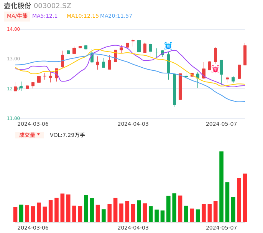Click the 2024-04-03 date label under the price chart
This screenshot has height=233, width=263.
coord(133,124)
